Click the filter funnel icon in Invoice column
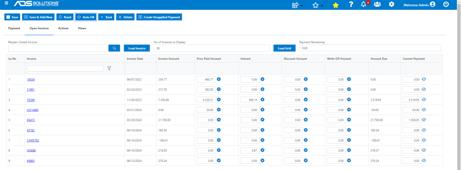The height and width of the screenshot is (170, 461). coord(109,68)
